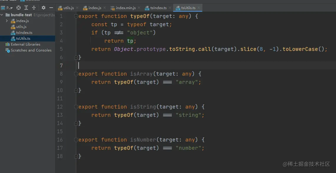The width and height of the screenshot is (336, 173).
Task: Fold isString function at line 12
Action: pyautogui.click(x=76, y=107)
